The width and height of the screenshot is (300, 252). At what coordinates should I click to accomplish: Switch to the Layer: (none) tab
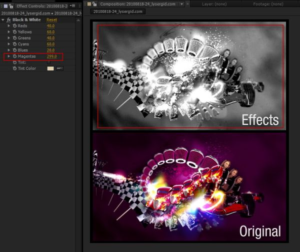coord(214,4)
